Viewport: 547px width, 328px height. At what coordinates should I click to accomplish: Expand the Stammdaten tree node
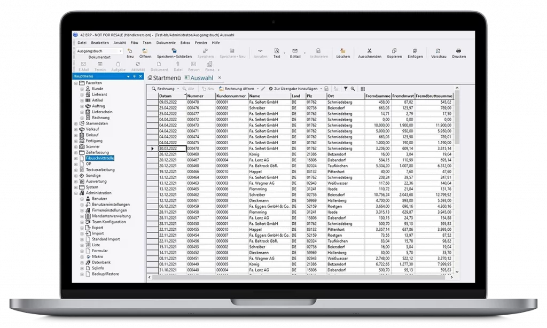(x=76, y=123)
